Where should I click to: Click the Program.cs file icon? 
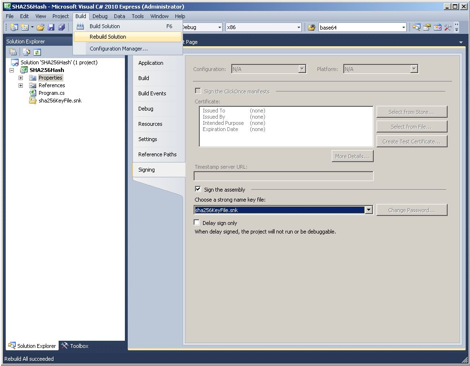33,93
